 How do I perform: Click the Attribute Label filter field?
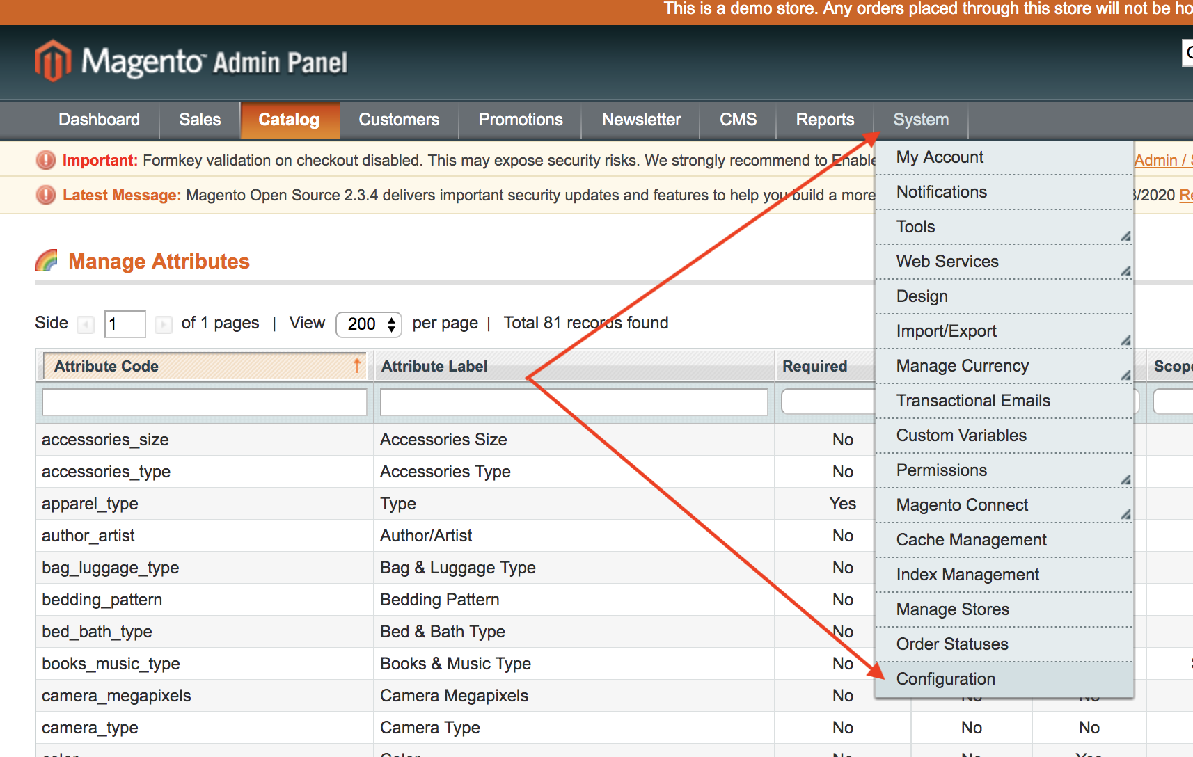tap(574, 402)
